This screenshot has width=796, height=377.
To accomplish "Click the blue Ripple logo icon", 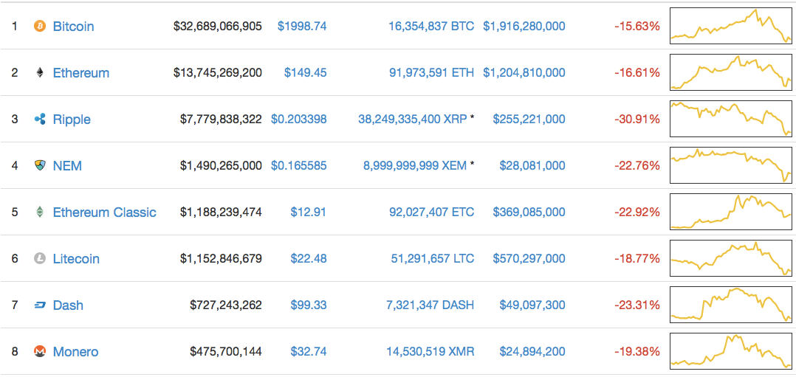I will [x=40, y=120].
